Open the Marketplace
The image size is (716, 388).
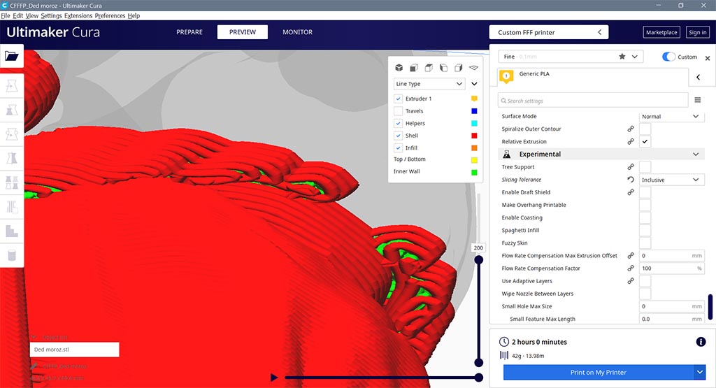pyautogui.click(x=661, y=32)
